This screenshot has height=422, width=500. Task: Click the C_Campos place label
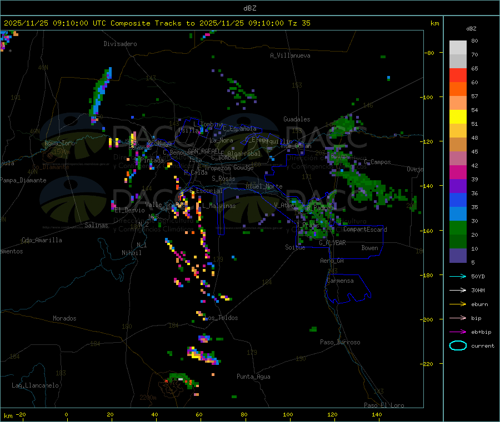(x=377, y=162)
